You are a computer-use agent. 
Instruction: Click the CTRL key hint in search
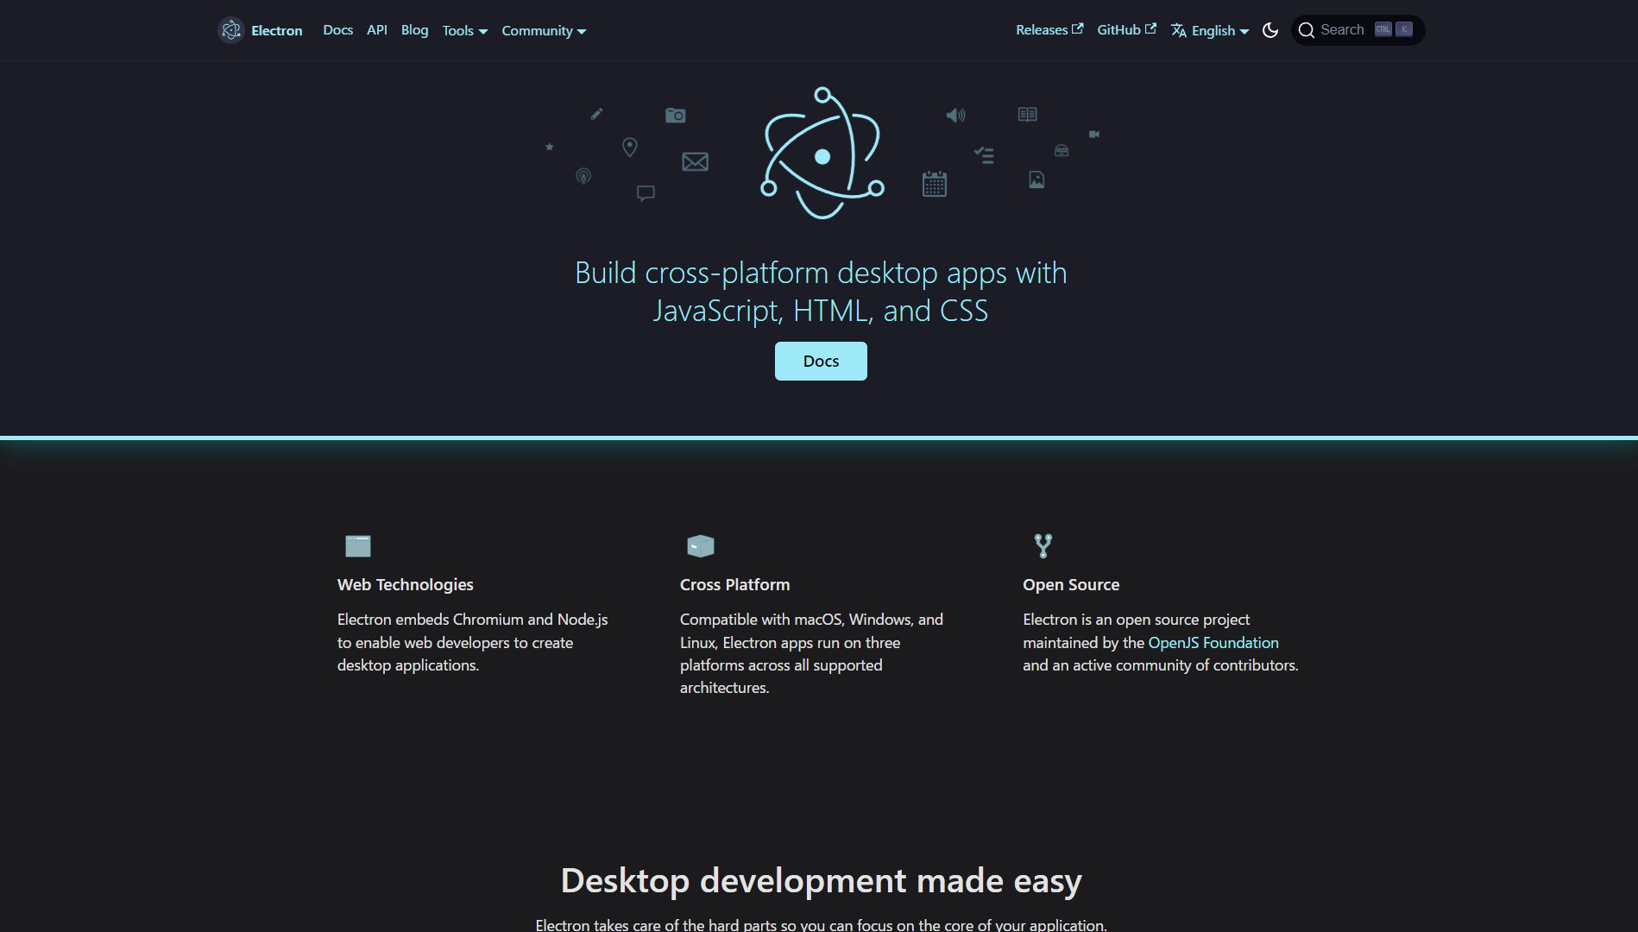pos(1383,29)
